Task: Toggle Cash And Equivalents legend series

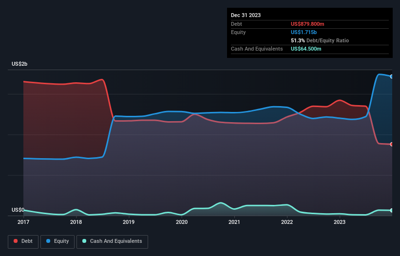Action: pos(112,241)
